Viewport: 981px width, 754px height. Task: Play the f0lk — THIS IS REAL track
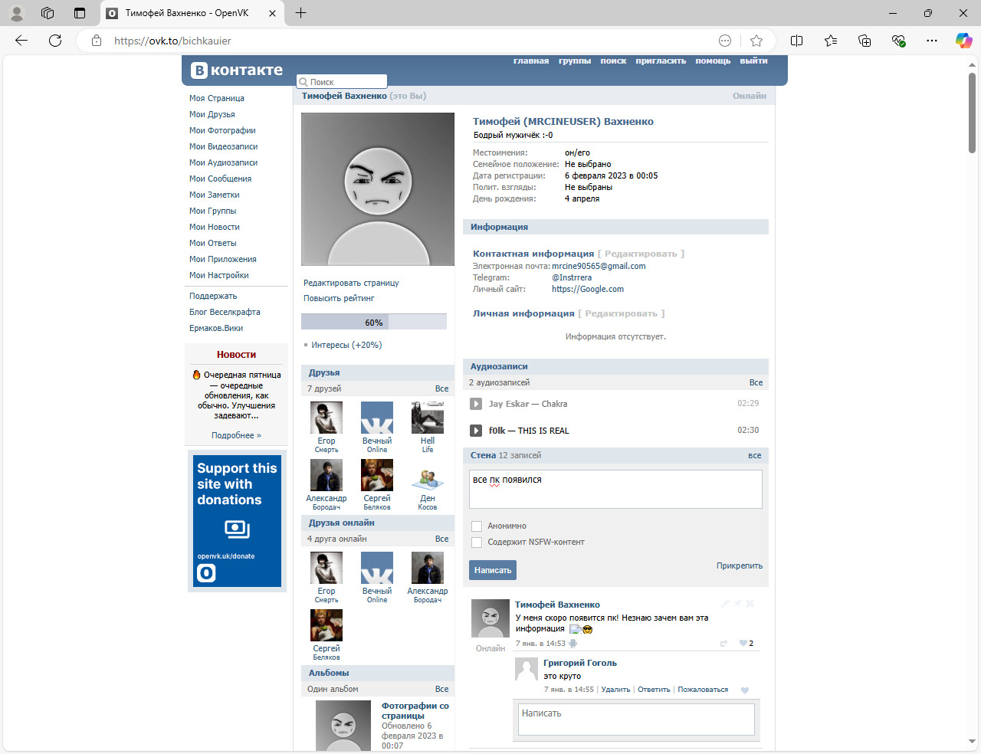[x=476, y=431]
